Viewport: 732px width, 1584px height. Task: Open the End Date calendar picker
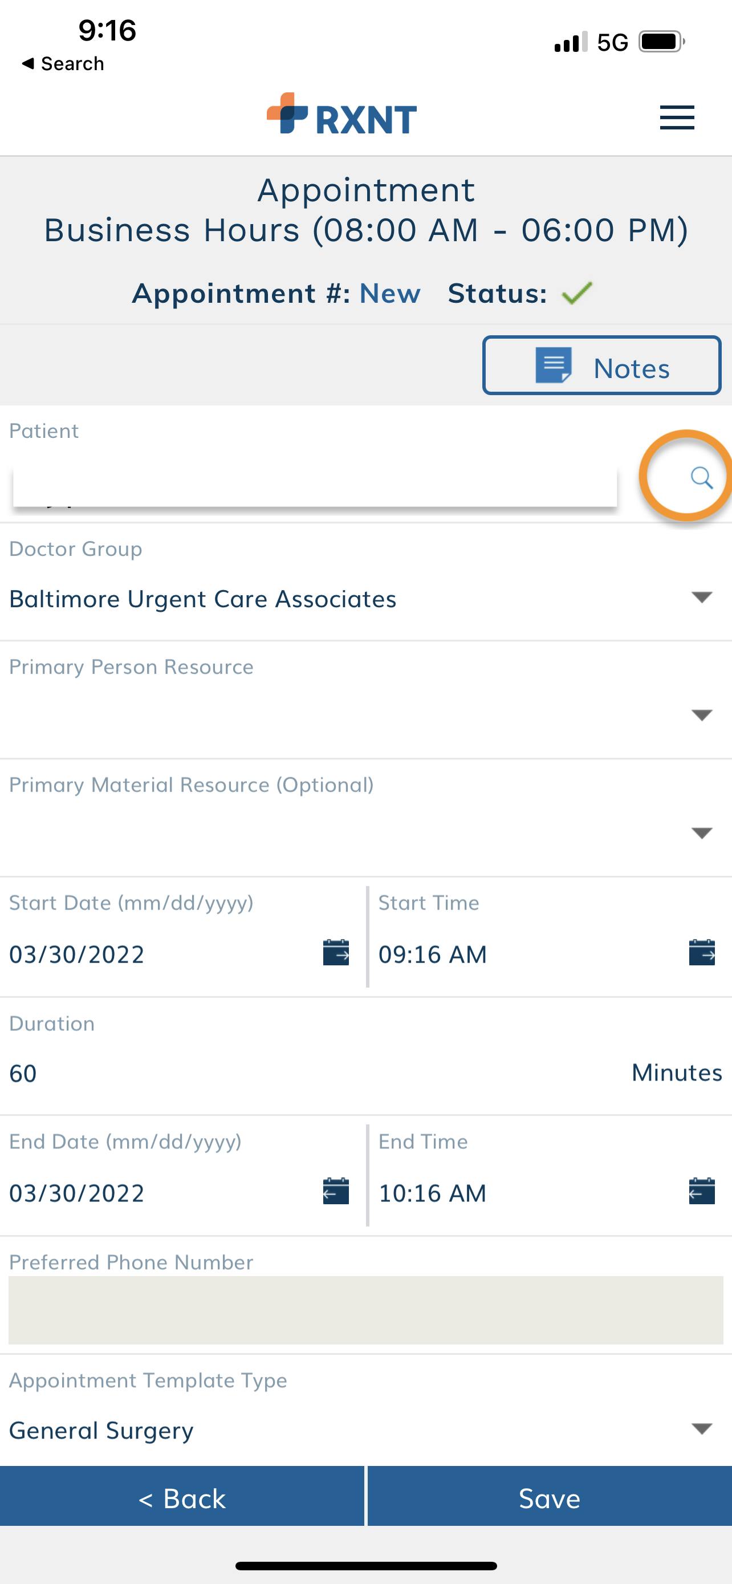click(336, 1191)
